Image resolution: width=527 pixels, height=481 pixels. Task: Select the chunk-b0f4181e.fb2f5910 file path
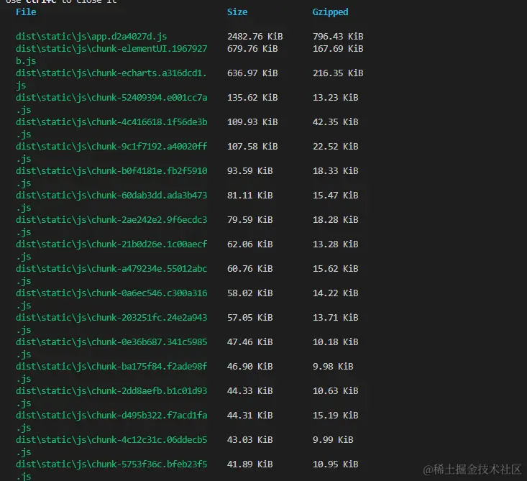[x=111, y=171]
